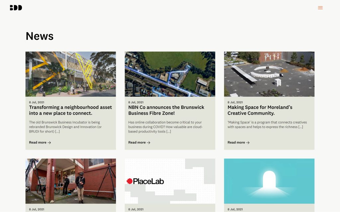Open 'NBN Co announces the Brunswick Business Fibre Zone' title

coord(166,110)
